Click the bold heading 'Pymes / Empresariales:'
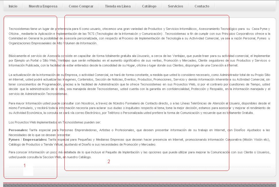The image size is (279, 187). [x=28, y=140]
